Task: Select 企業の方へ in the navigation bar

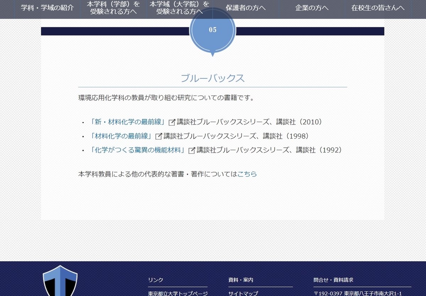Action: point(312,8)
